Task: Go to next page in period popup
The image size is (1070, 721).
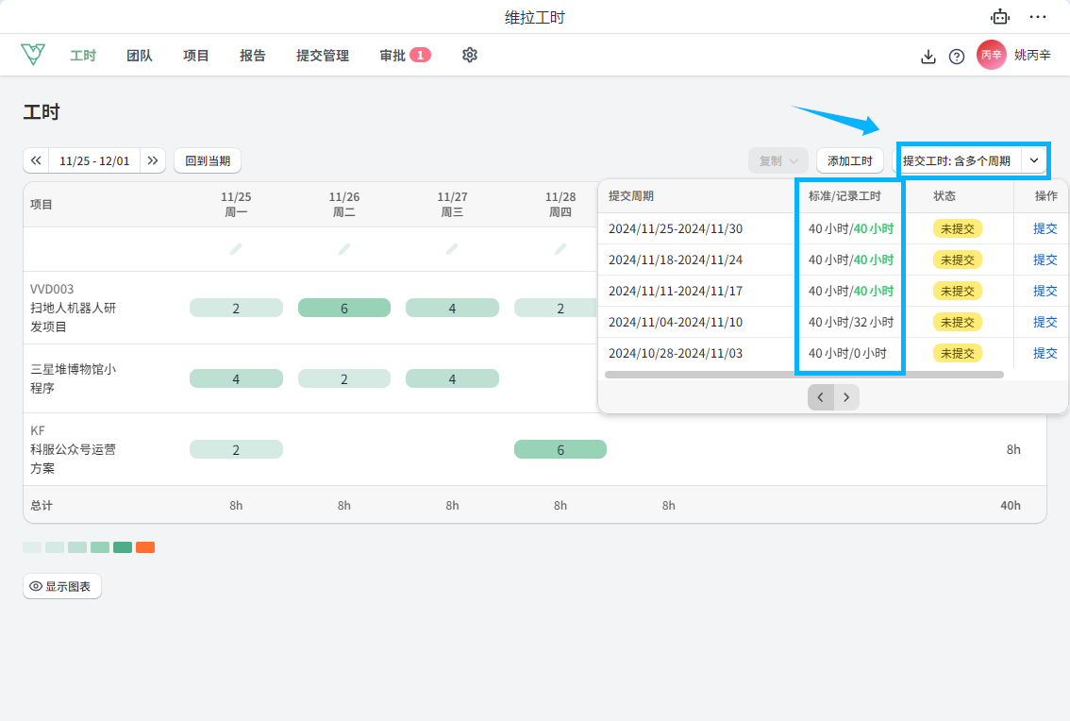Action: tap(846, 396)
